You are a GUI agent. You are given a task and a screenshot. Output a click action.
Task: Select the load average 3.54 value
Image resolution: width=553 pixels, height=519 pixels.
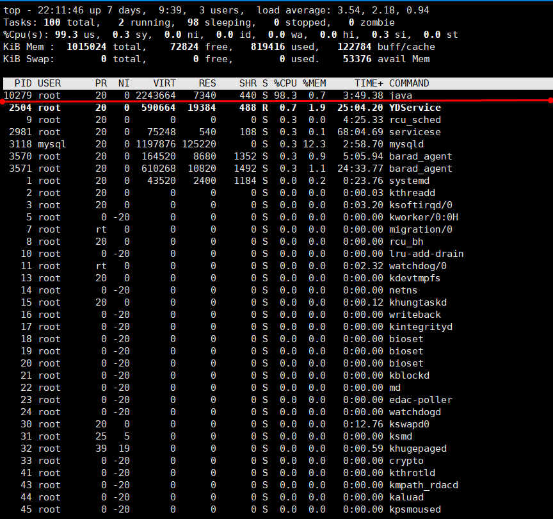[x=349, y=10]
